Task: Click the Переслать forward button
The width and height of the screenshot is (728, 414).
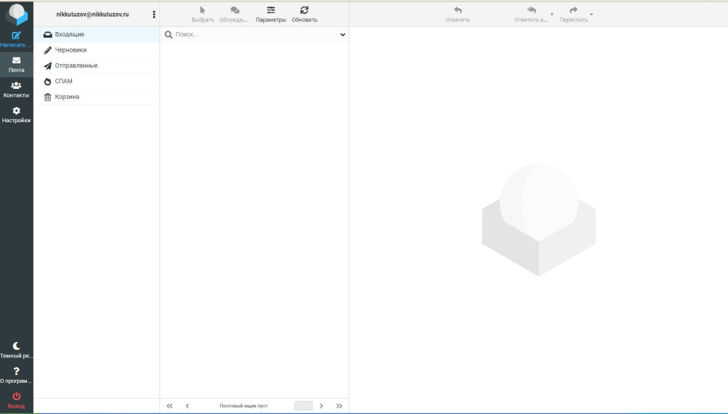Action: pyautogui.click(x=574, y=15)
